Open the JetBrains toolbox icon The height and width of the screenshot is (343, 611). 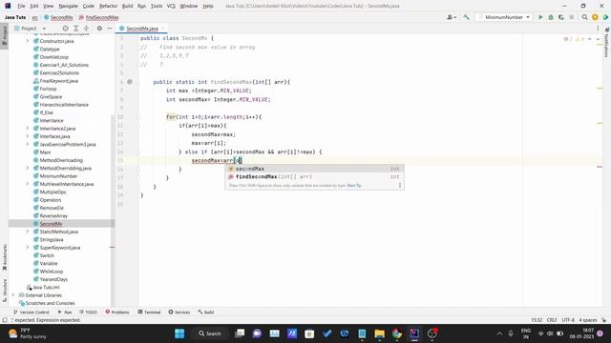(x=605, y=17)
